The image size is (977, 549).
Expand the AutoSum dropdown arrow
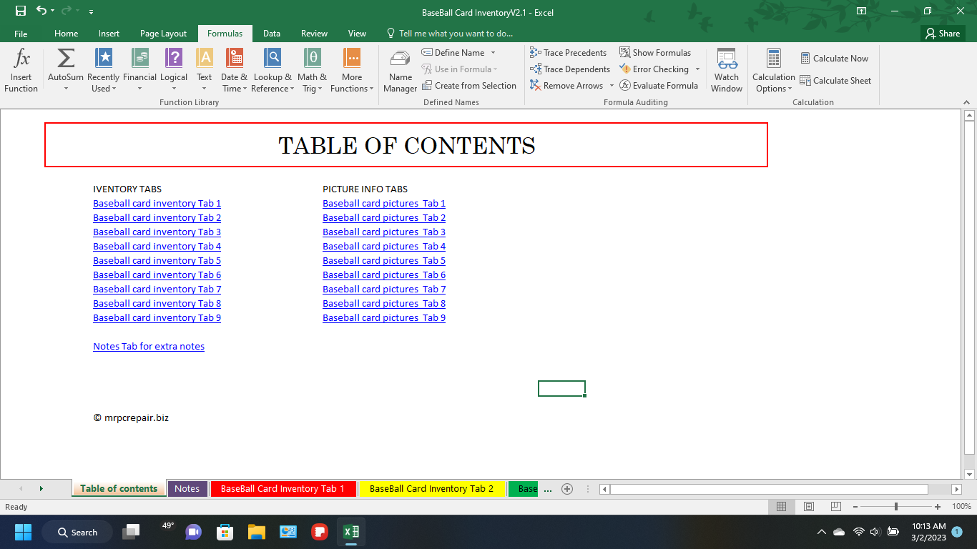[x=66, y=89]
